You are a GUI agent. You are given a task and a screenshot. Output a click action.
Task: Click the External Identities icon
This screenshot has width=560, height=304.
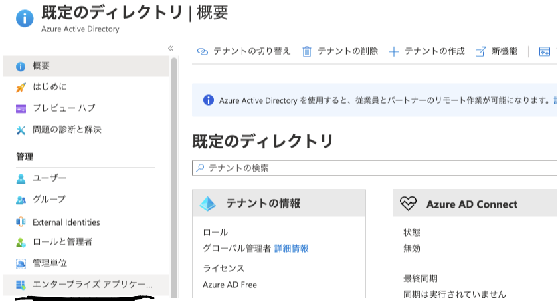pyautogui.click(x=21, y=222)
